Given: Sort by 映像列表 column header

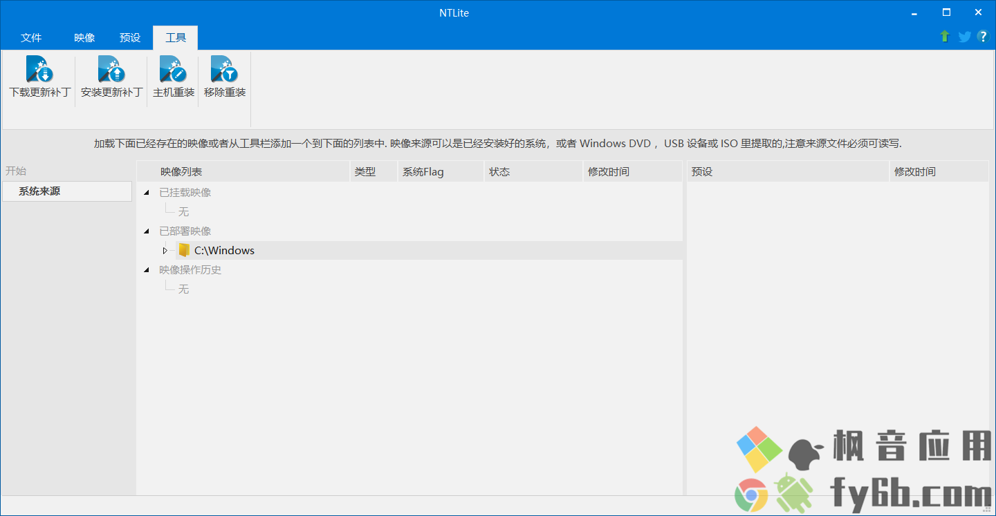Looking at the screenshot, I should point(243,171).
